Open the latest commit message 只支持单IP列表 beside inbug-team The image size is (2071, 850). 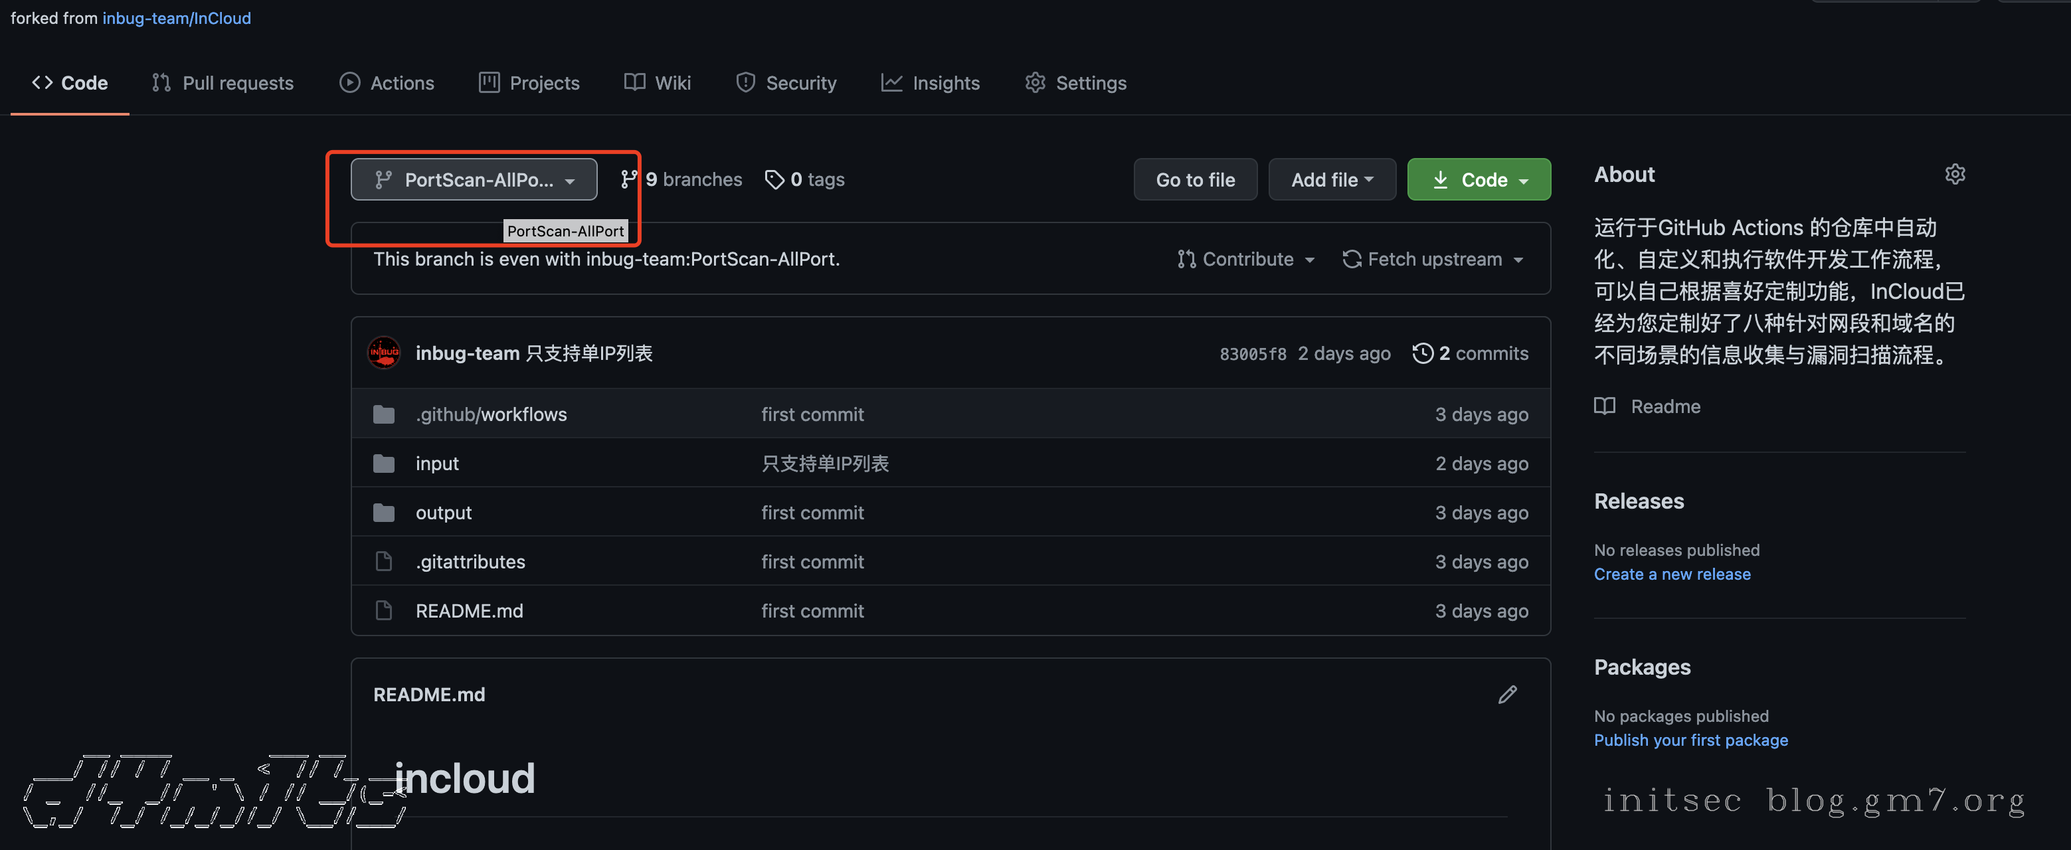pyautogui.click(x=589, y=353)
